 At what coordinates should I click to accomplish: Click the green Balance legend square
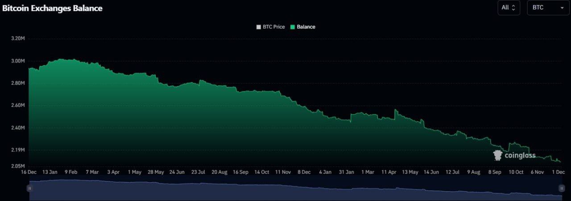(x=293, y=27)
